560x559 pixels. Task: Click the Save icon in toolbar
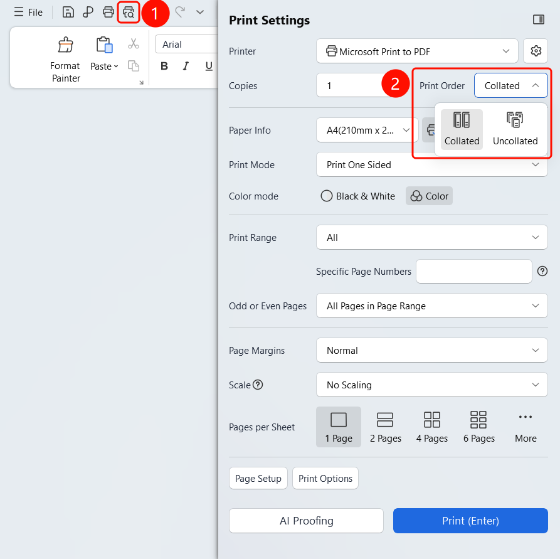tap(68, 12)
